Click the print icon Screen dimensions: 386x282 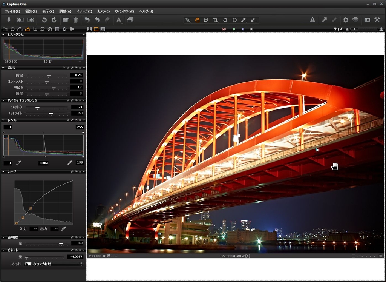click(355, 20)
